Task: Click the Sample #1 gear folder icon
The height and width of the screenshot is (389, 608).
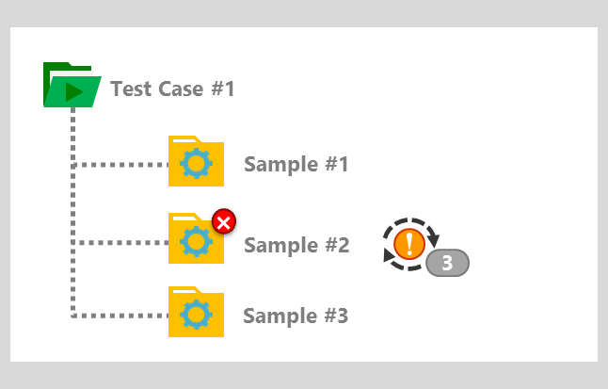Action: click(196, 161)
